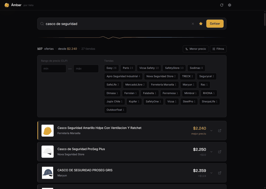The width and height of the screenshot is (266, 189).
Task: Enable the Ferremesa store filter
Action: click(x=170, y=93)
